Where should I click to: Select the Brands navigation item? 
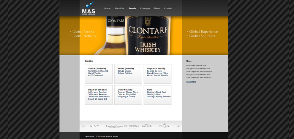click(132, 8)
